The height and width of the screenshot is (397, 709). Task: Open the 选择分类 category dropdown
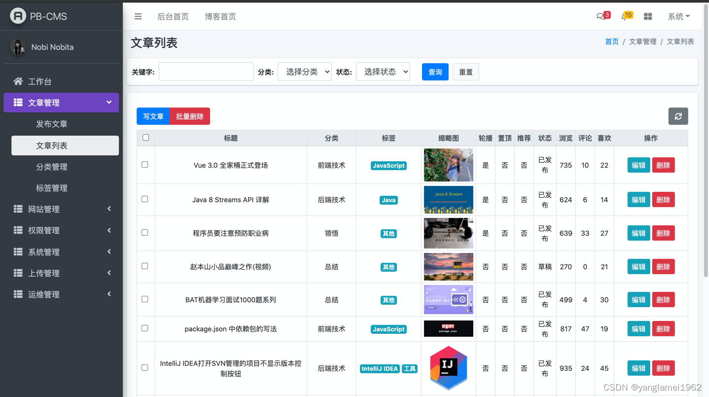(305, 72)
